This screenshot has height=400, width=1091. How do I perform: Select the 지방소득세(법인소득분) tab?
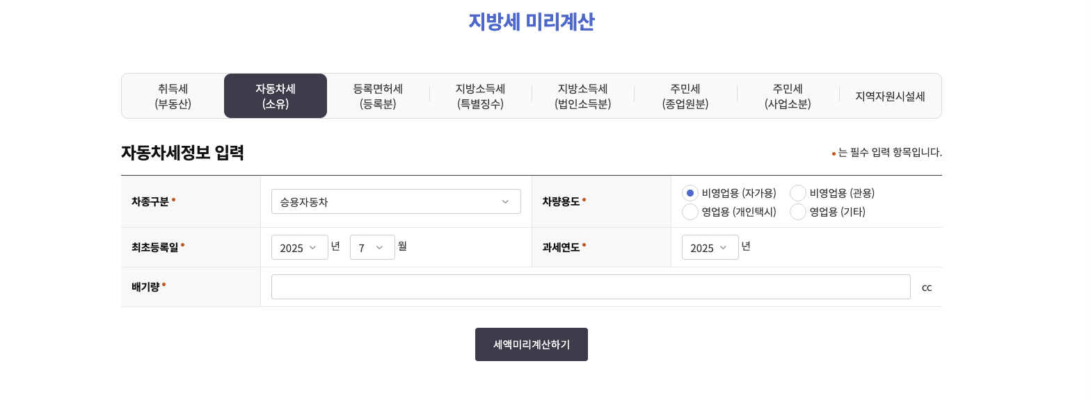pyautogui.click(x=583, y=96)
